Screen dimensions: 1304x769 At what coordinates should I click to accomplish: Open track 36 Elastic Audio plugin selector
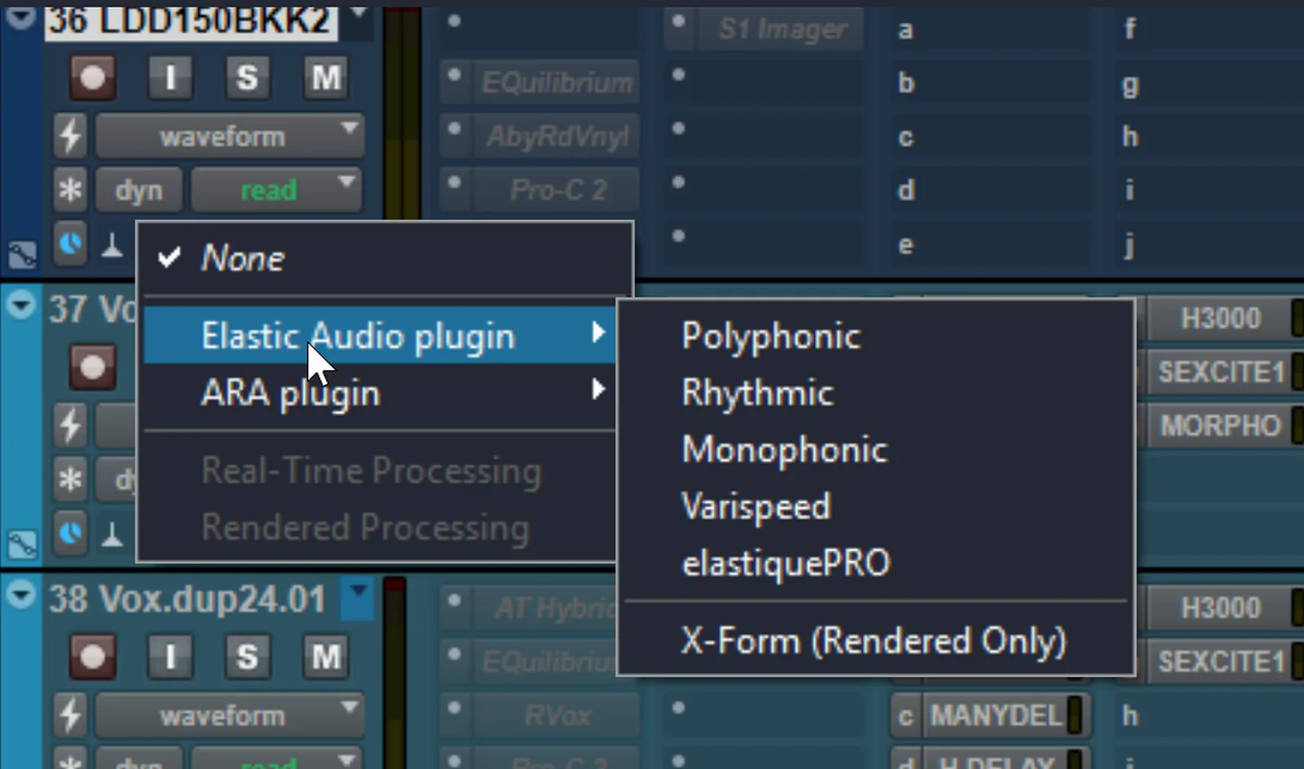70,243
